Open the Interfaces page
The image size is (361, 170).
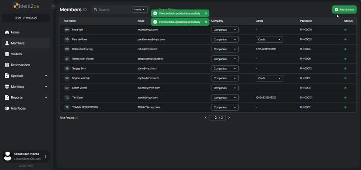(x=26, y=108)
